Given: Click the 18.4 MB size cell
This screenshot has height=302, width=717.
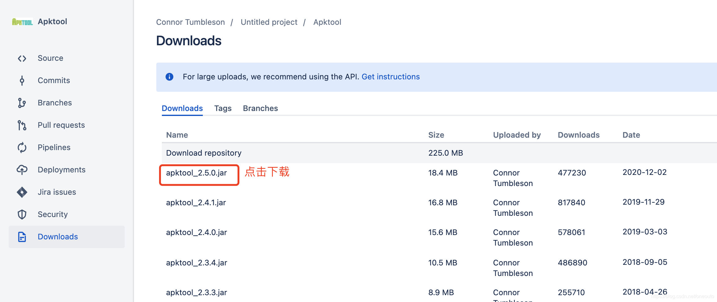Looking at the screenshot, I should tap(443, 173).
